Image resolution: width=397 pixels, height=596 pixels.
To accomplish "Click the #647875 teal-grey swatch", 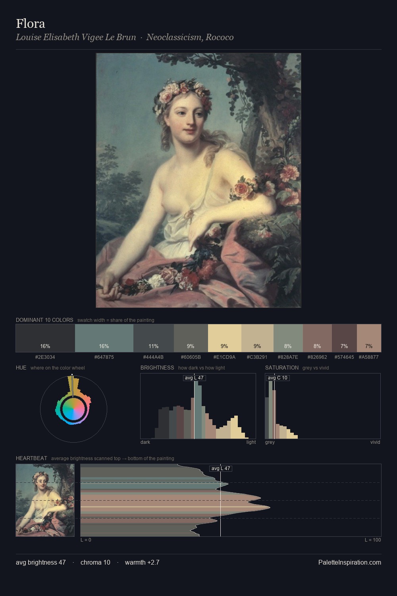I will coord(104,338).
